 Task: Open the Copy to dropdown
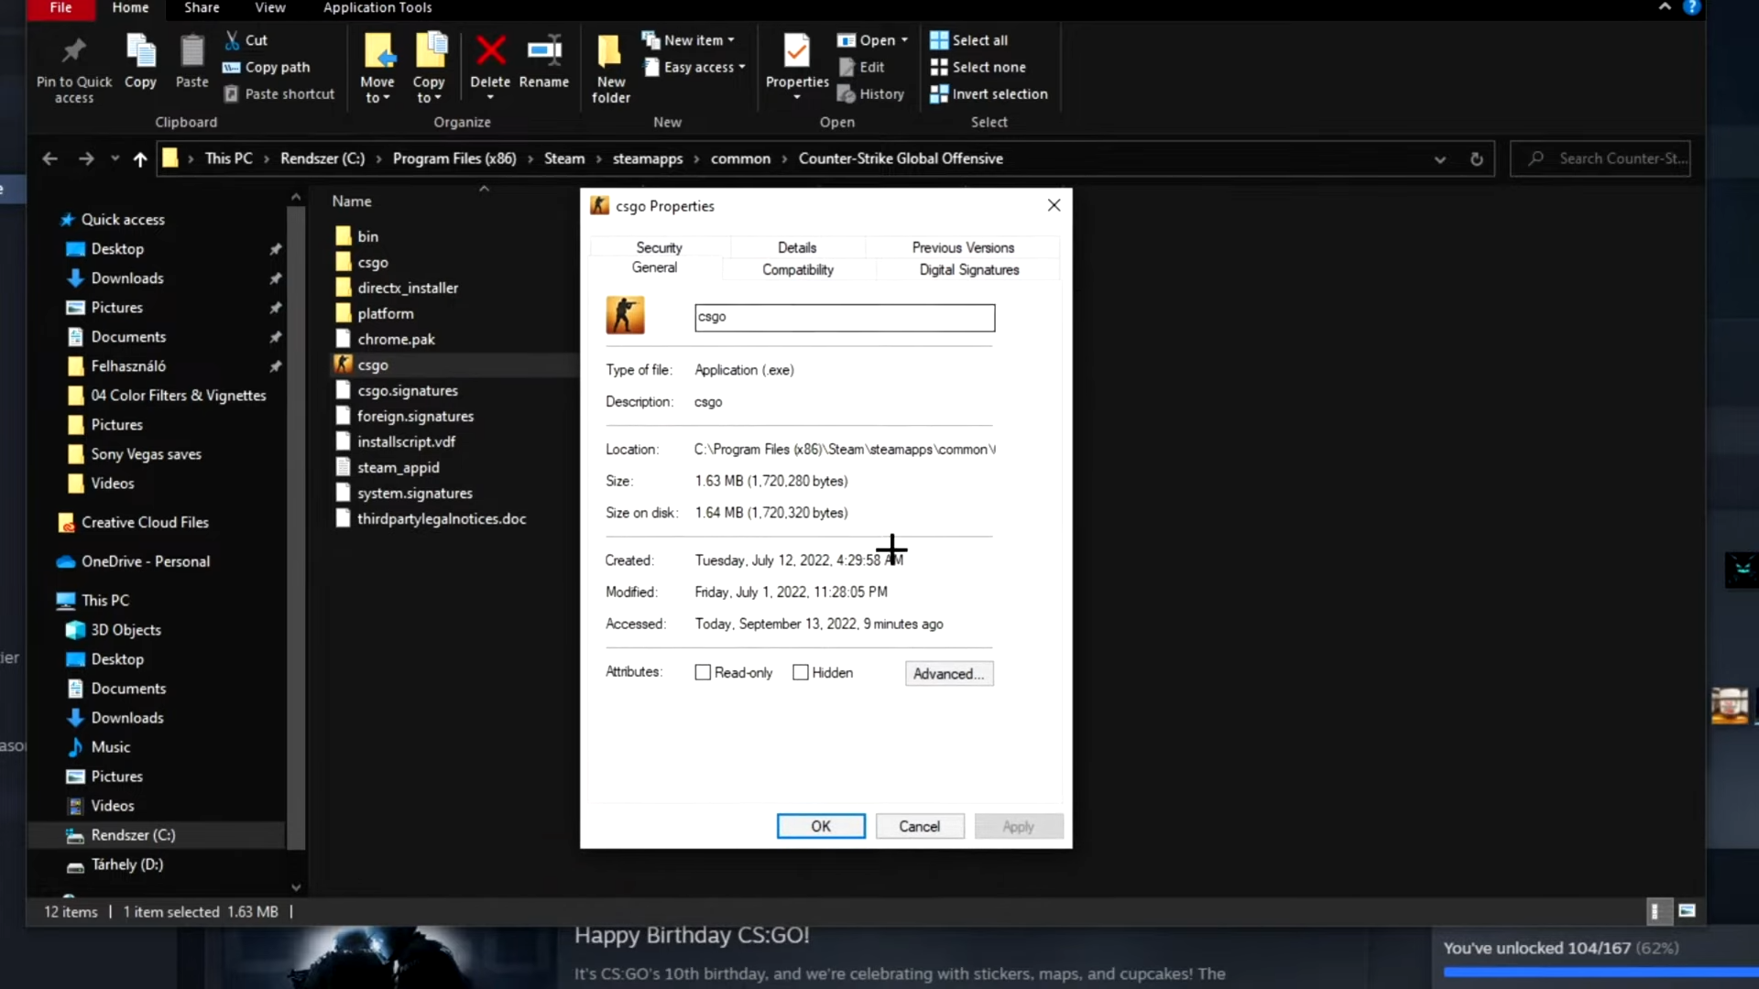429,90
